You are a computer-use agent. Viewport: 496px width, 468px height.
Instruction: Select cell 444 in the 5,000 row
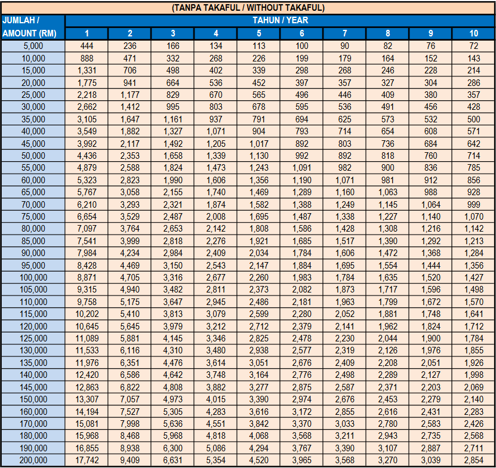pos(87,46)
